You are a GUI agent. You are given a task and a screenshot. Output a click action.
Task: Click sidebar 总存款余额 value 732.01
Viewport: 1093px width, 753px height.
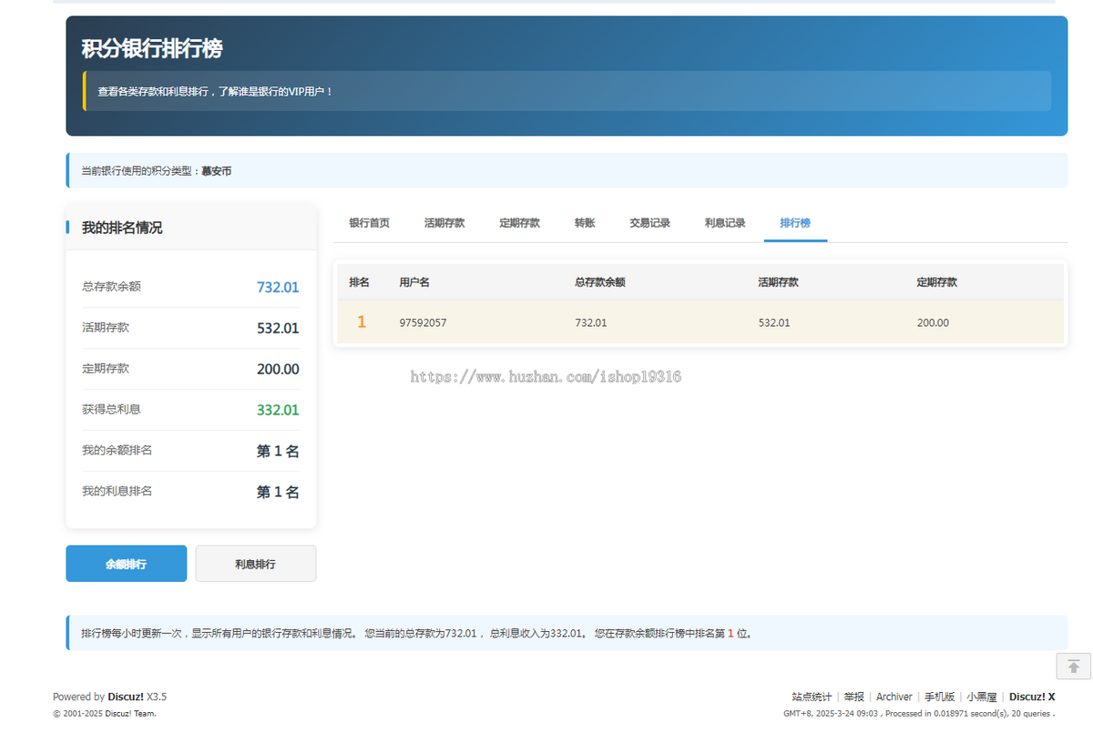point(278,288)
